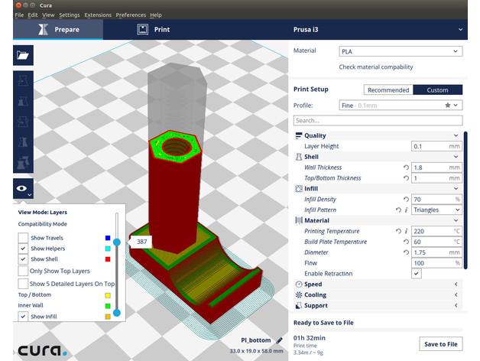480x361 pixels.
Task: Switch to the Prepare tab
Action: click(x=58, y=30)
